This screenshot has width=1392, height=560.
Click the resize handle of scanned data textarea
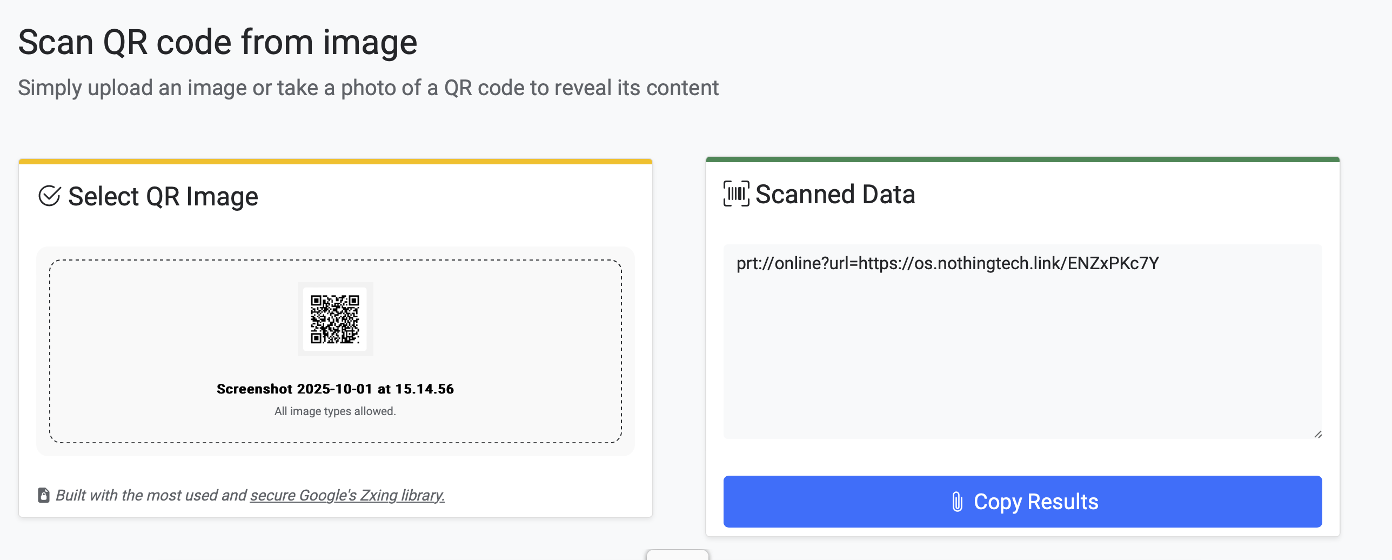click(x=1318, y=434)
